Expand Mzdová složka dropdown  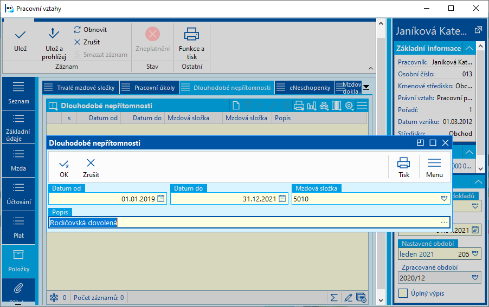tap(444, 199)
